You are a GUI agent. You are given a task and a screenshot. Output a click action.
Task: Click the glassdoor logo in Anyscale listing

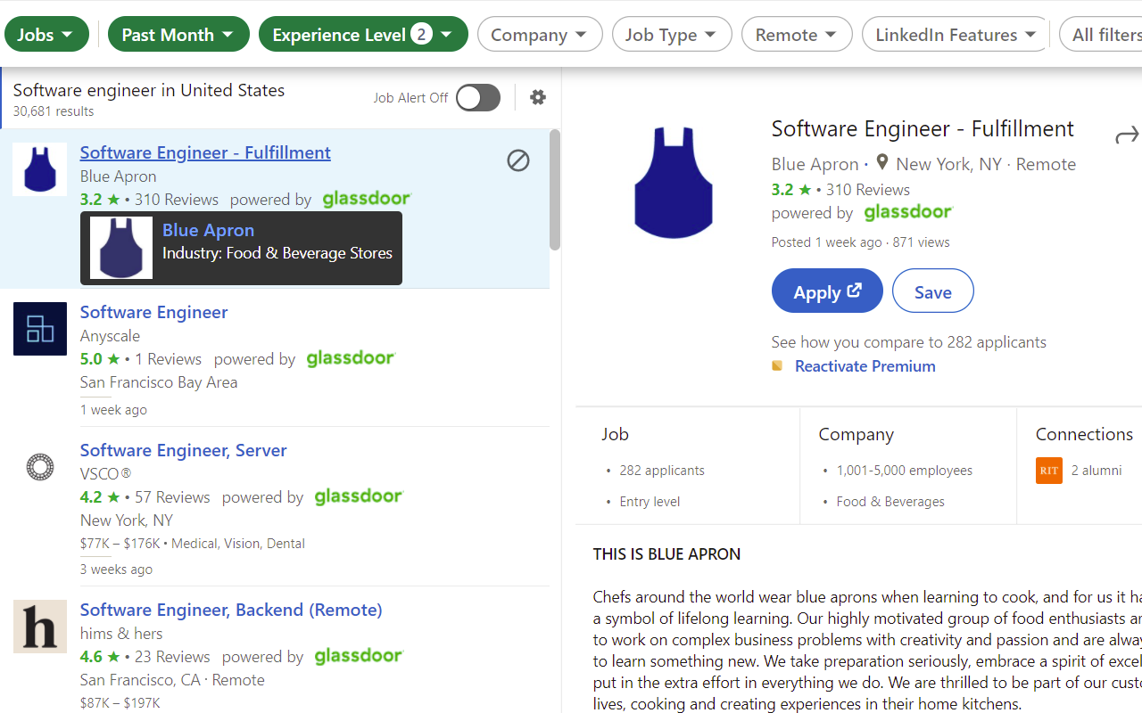[x=351, y=358]
